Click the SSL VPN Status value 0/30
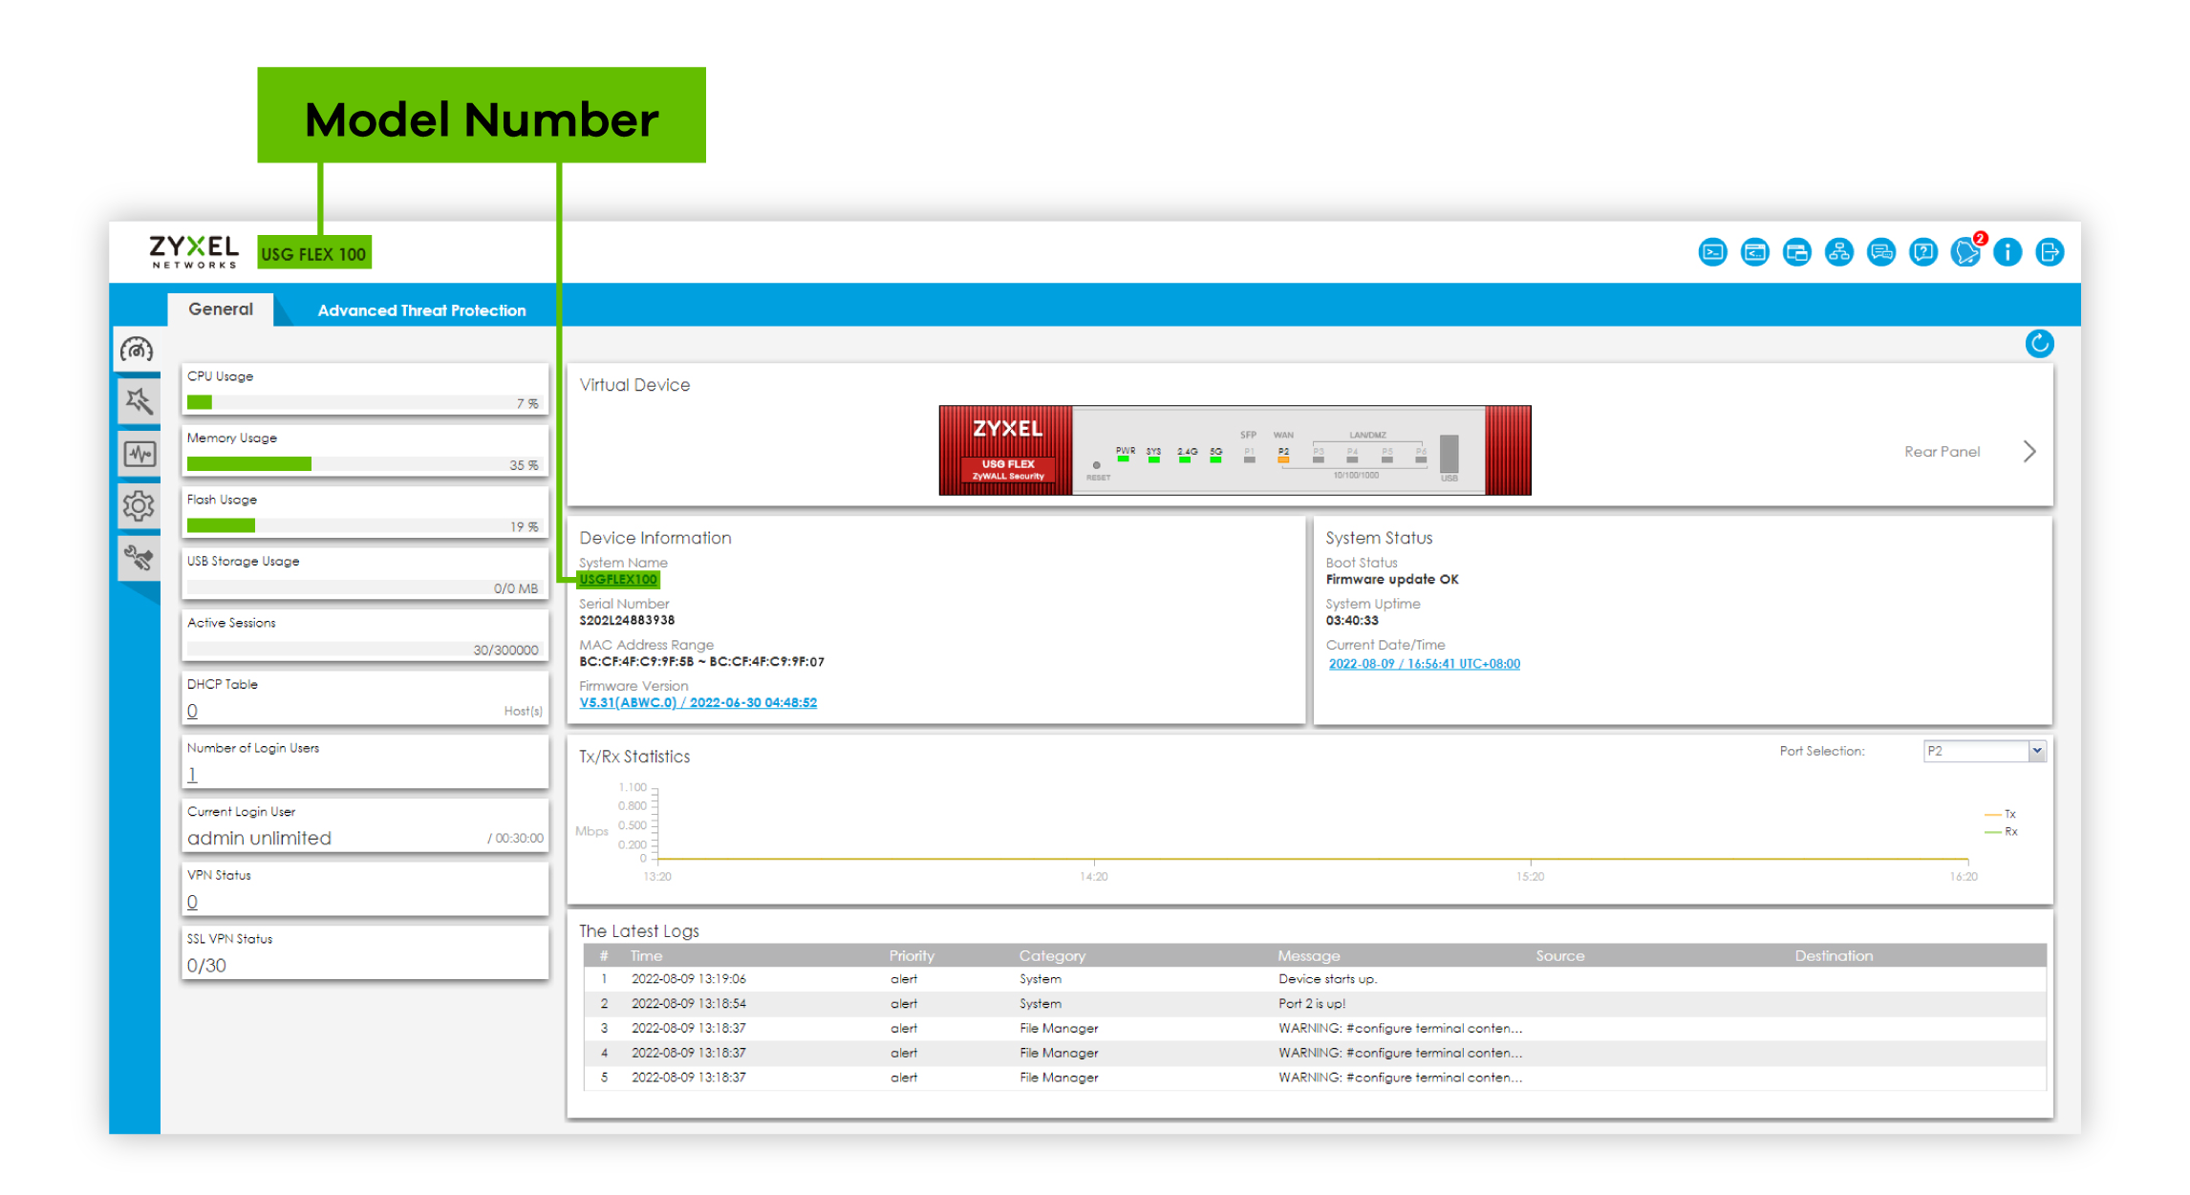2190x1195 pixels. click(206, 966)
